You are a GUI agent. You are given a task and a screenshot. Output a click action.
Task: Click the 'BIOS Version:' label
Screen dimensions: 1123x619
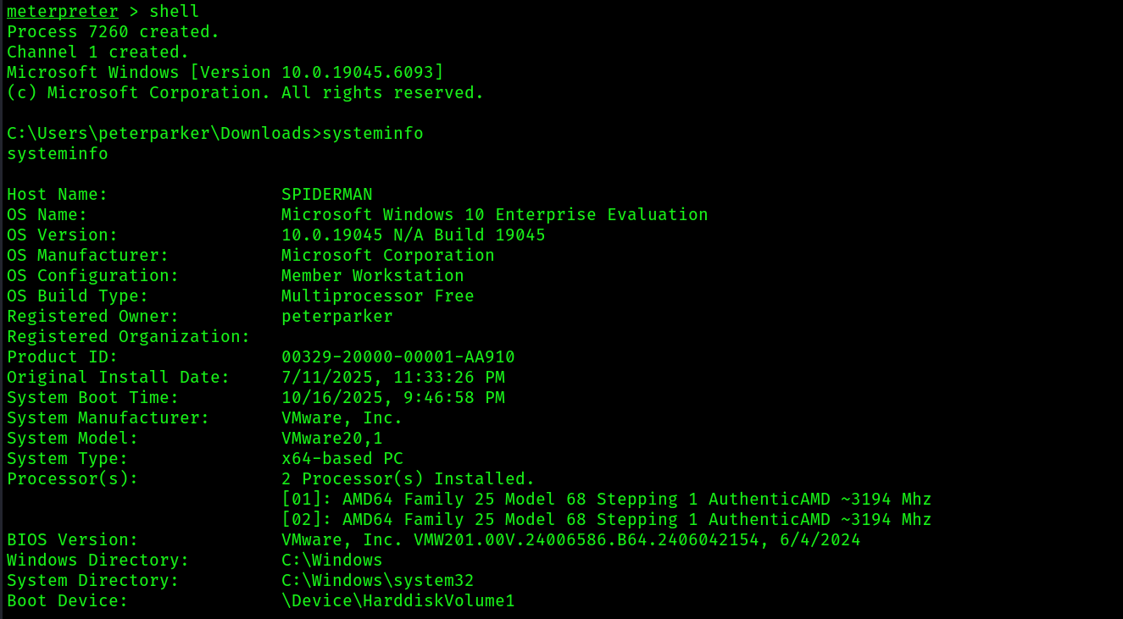click(73, 540)
